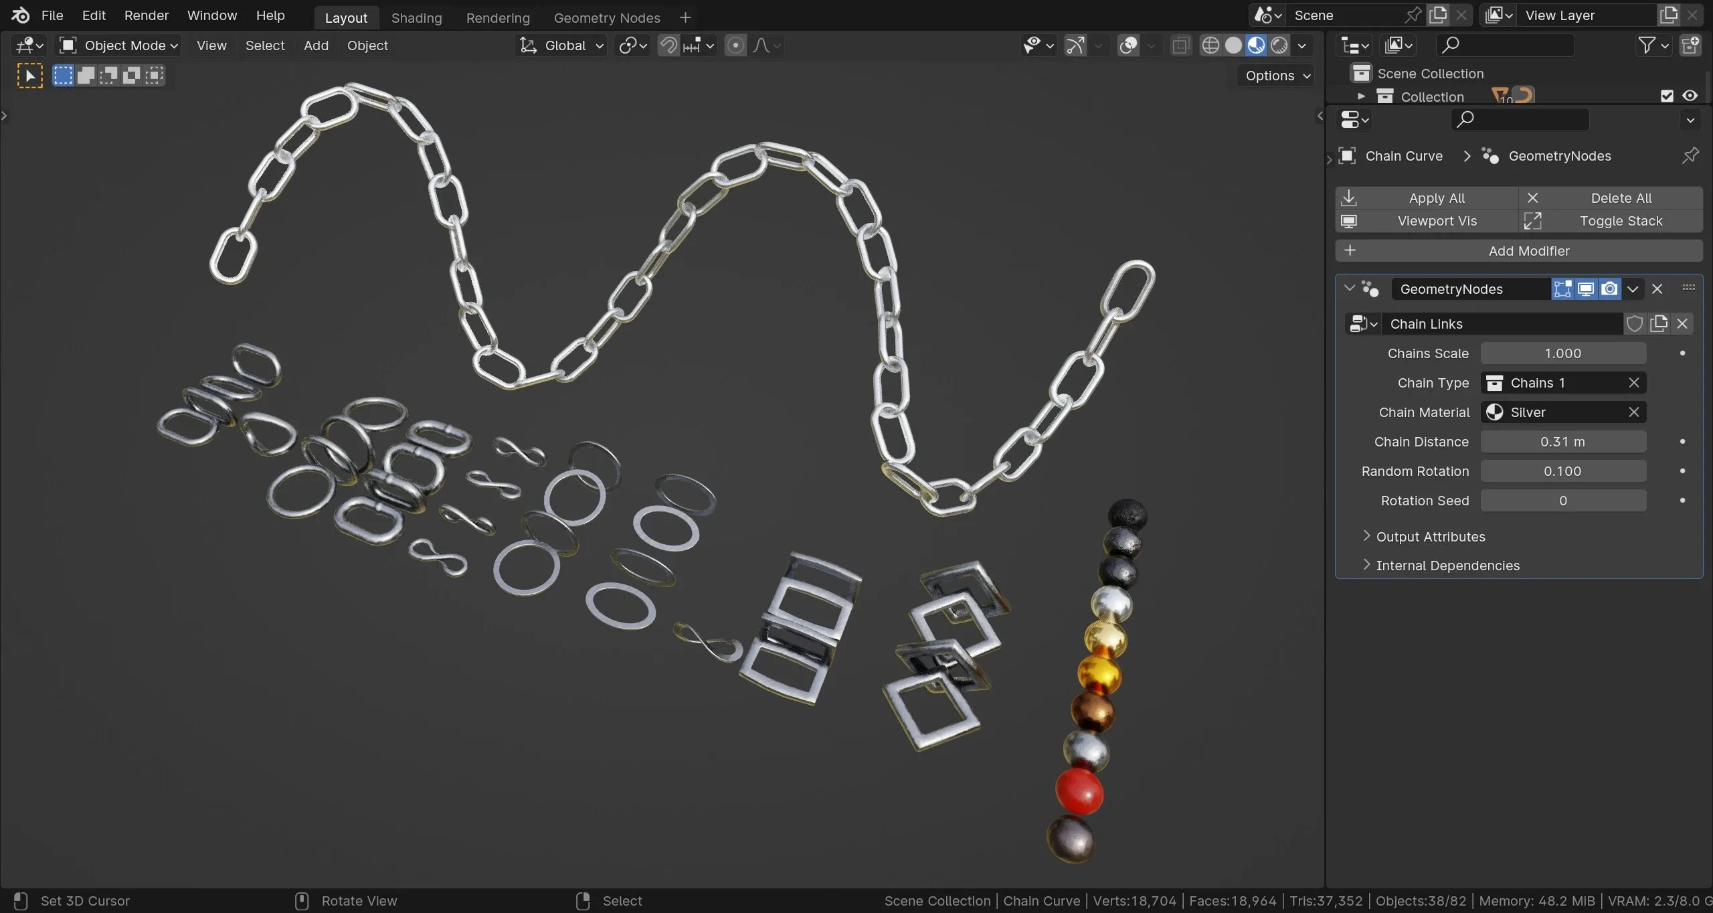Uncheck the Collection checkbox

[x=1666, y=95]
